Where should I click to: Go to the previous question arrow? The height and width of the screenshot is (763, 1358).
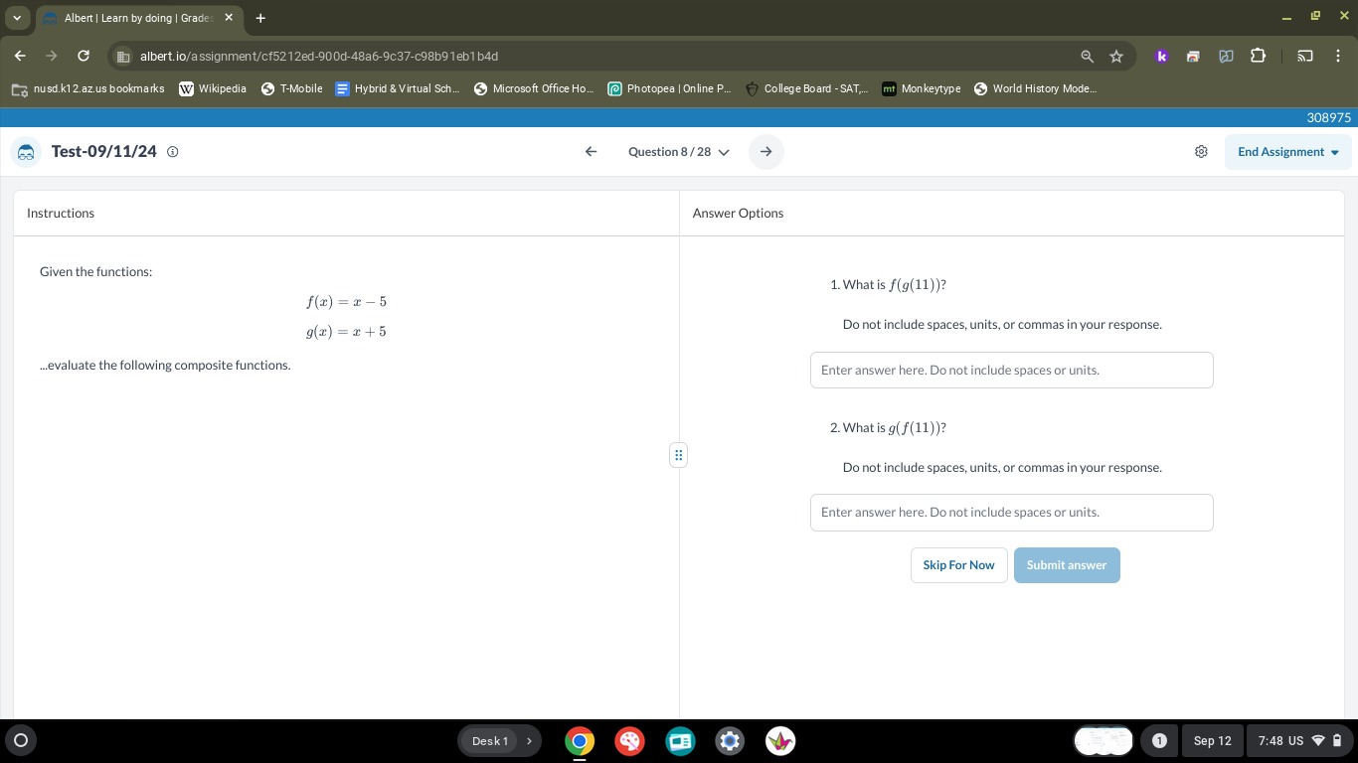[x=591, y=152]
